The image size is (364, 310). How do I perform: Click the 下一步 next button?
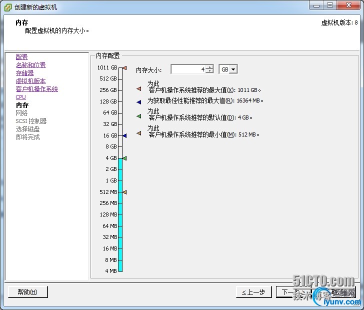[293, 292]
